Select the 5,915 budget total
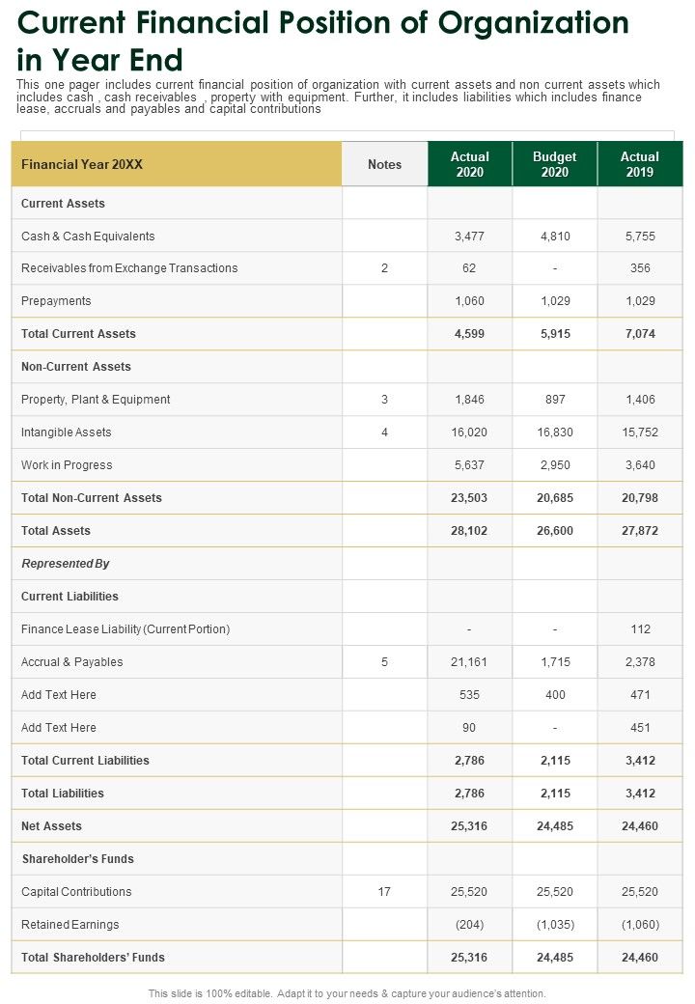The width and height of the screenshot is (695, 1004). (555, 334)
